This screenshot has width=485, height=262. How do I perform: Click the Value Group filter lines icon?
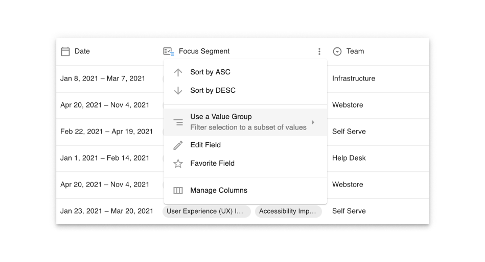(178, 122)
